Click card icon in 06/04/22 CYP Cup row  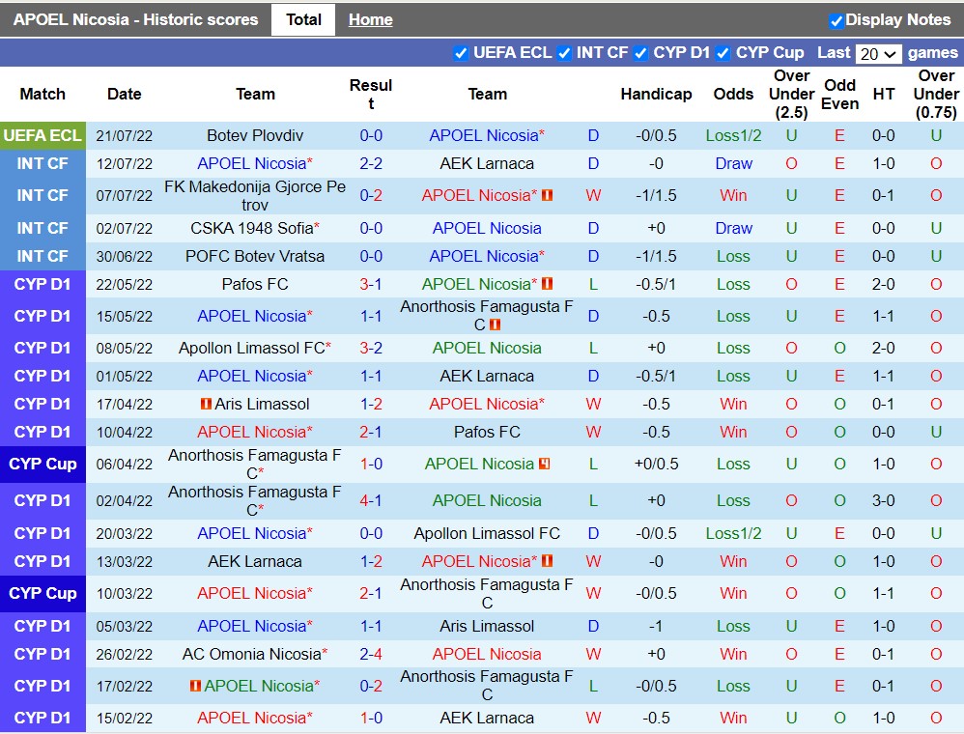coord(545,464)
